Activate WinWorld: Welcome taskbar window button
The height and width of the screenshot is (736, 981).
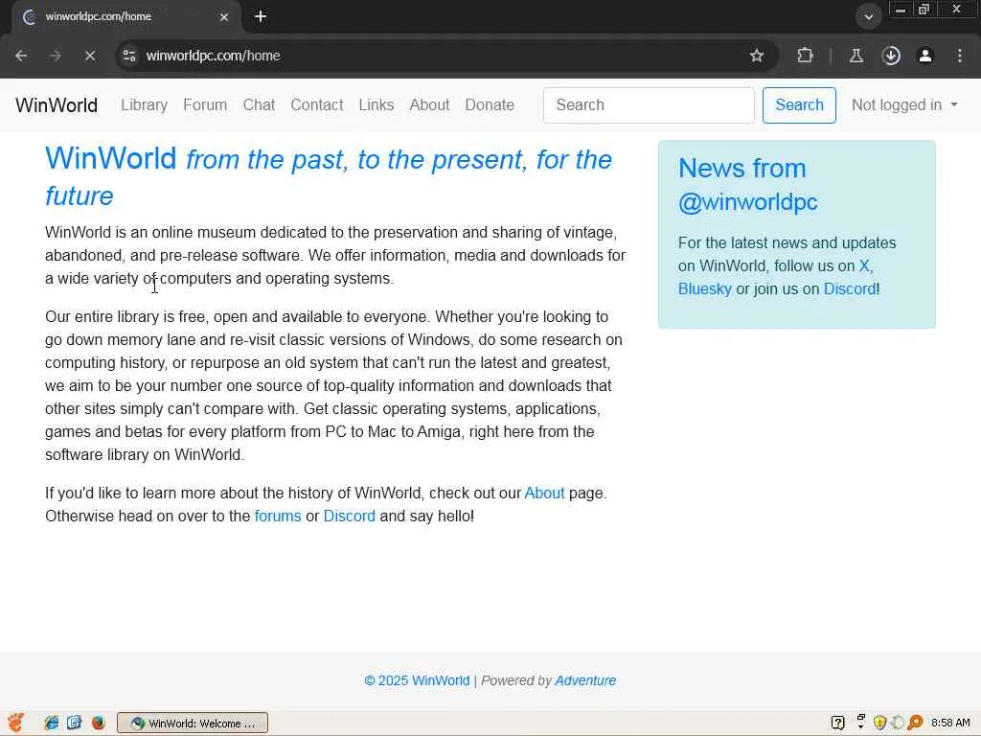click(x=193, y=723)
